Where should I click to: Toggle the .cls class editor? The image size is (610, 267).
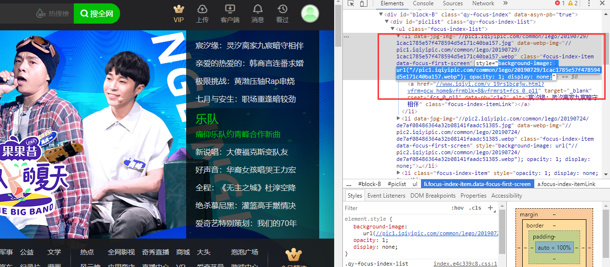475,208
